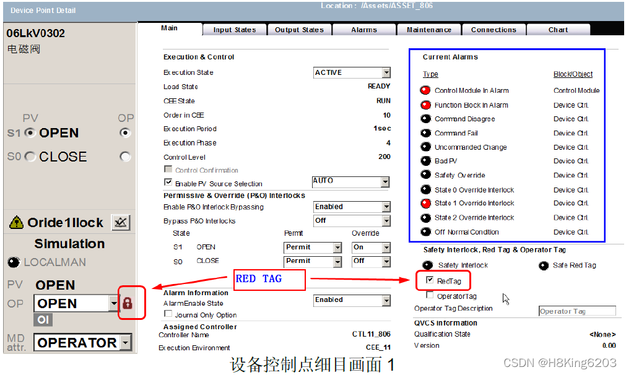Click the Safe Red Tag indicator

544,265
